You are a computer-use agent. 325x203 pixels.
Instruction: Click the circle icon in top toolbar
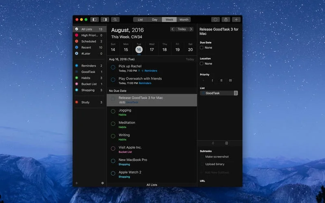click(216, 19)
